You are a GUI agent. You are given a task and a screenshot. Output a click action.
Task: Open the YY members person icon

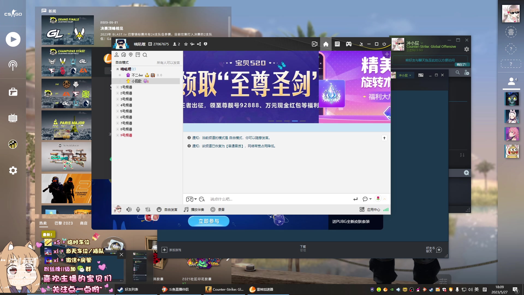[x=117, y=55]
